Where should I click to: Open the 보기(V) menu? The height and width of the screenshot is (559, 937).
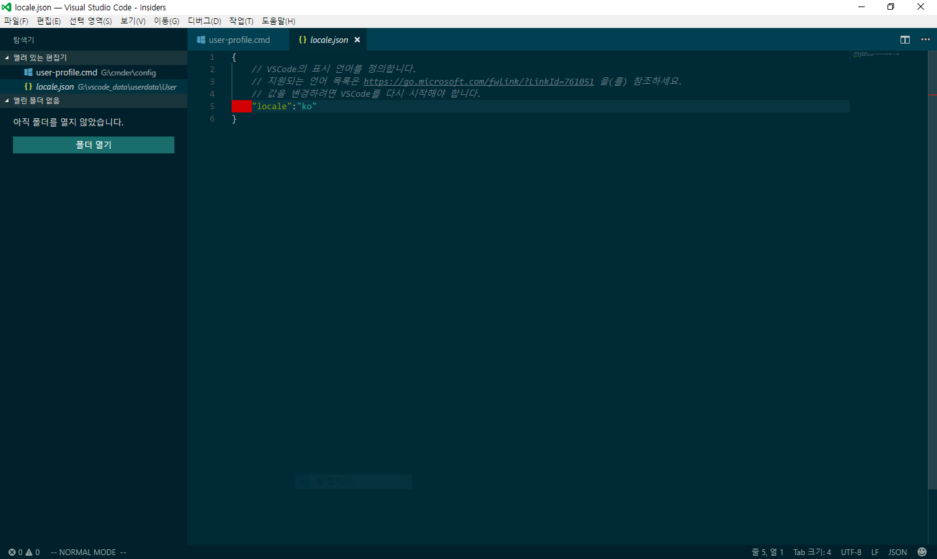[132, 21]
